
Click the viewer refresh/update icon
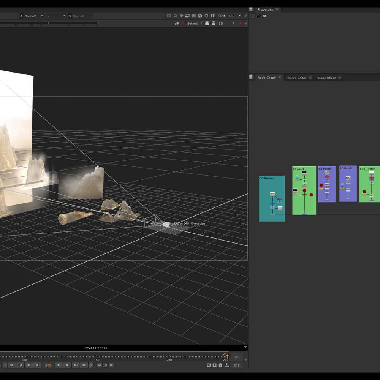199,16
